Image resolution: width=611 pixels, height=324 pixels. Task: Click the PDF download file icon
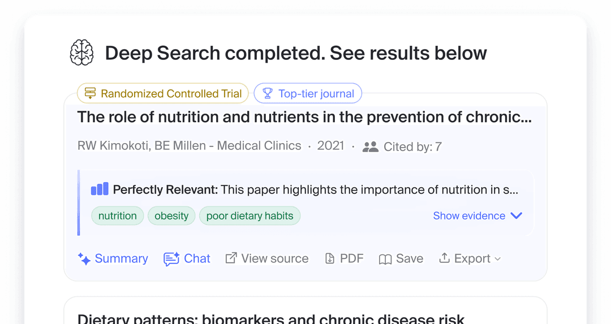click(x=330, y=258)
